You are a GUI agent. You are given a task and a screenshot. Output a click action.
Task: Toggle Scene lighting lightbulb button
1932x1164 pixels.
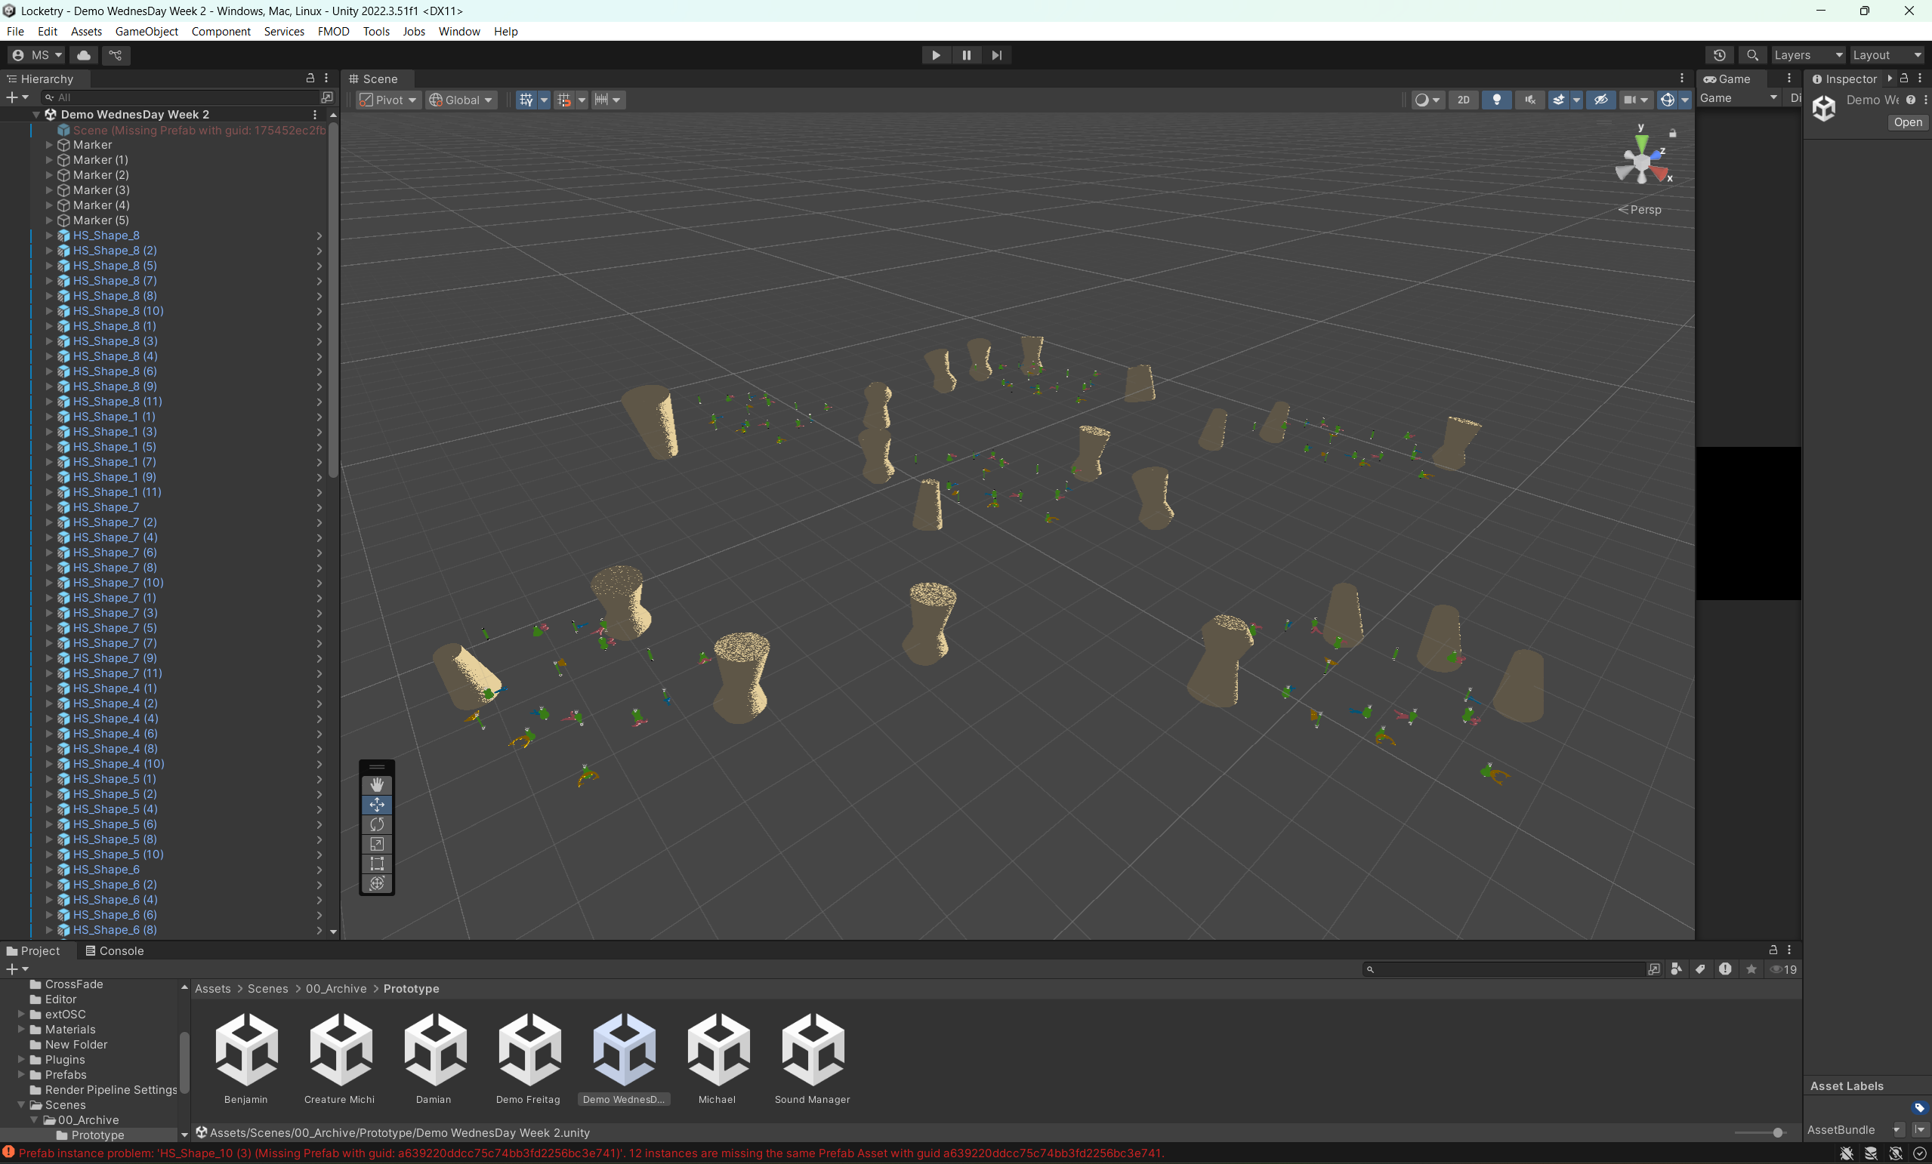coord(1497,100)
